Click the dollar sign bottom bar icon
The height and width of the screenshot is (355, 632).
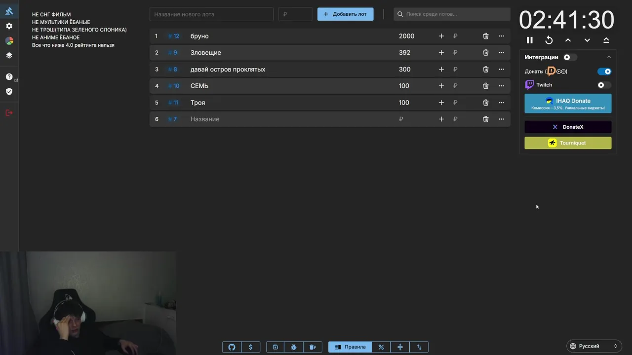[250, 347]
